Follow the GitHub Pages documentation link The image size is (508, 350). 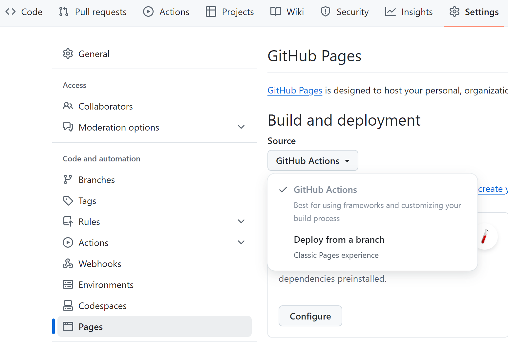click(295, 91)
